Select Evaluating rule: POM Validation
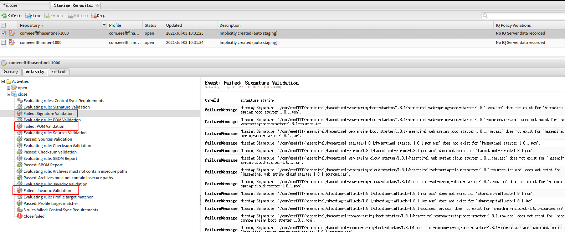The image size is (565, 232). pos(52,120)
